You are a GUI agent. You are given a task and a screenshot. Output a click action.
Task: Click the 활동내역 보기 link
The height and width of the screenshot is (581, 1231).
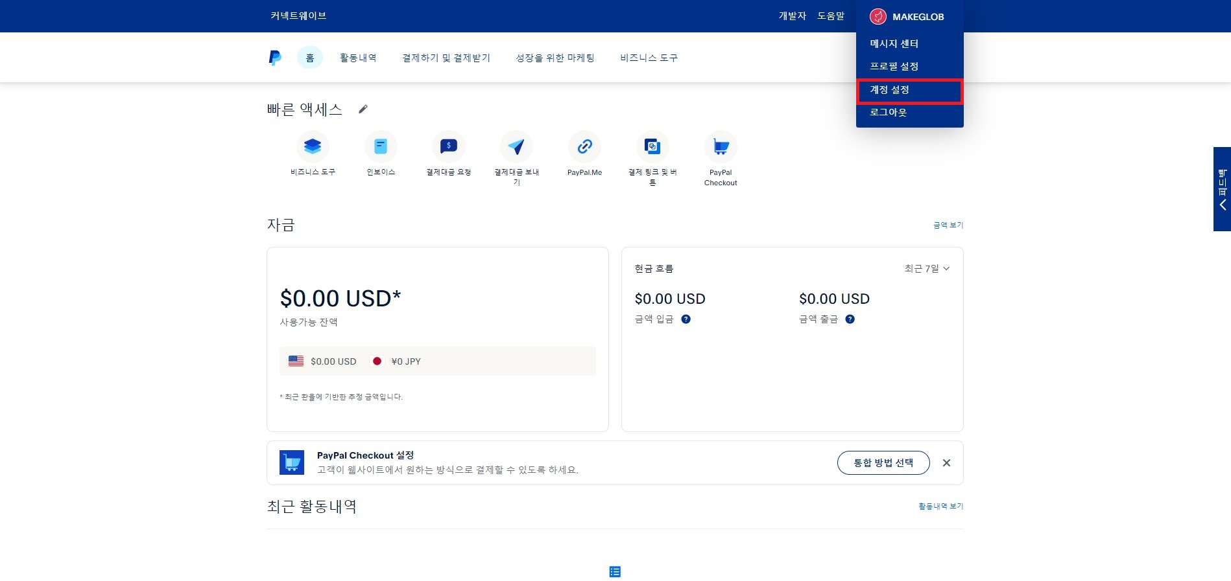[x=941, y=507]
